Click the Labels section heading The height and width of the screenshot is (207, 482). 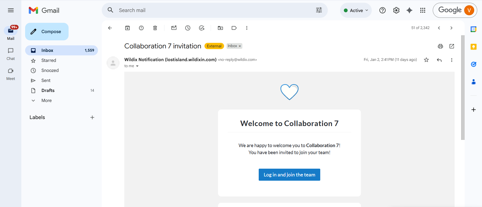[37, 117]
